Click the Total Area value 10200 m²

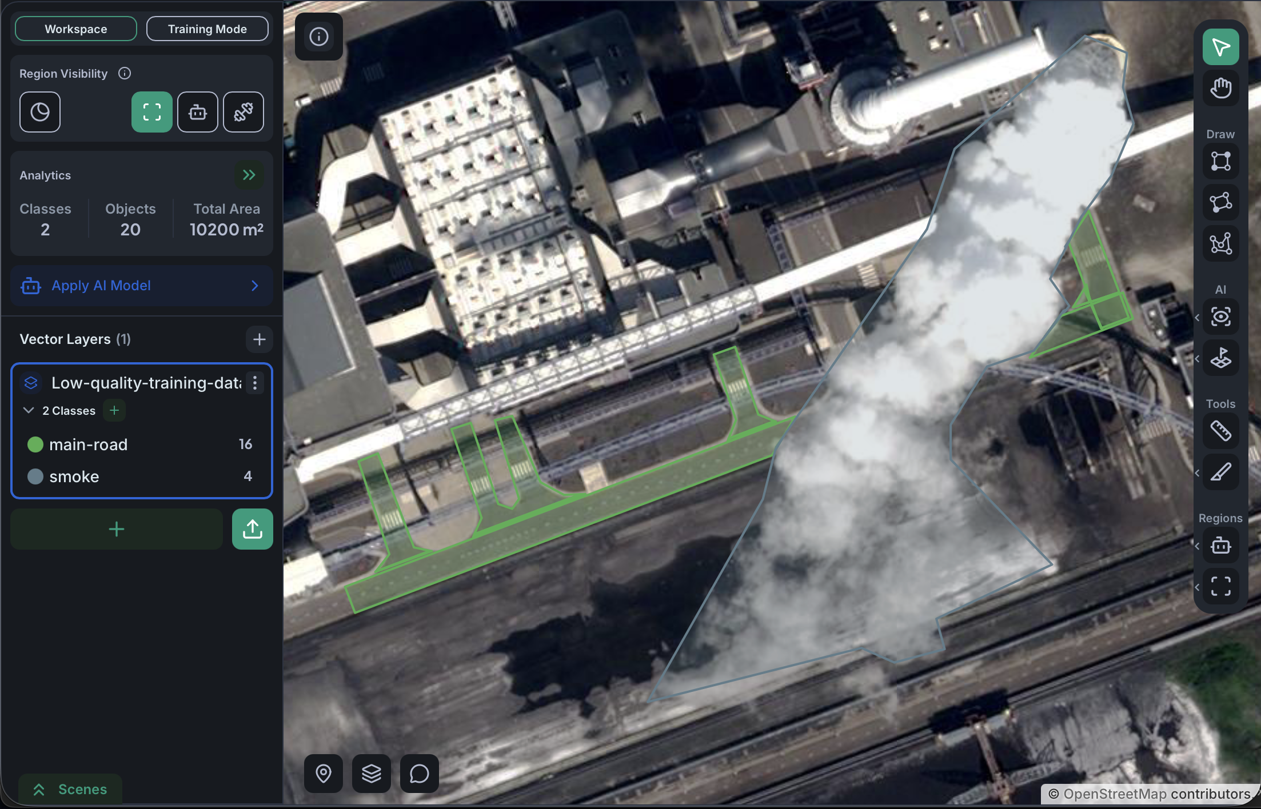pyautogui.click(x=226, y=230)
